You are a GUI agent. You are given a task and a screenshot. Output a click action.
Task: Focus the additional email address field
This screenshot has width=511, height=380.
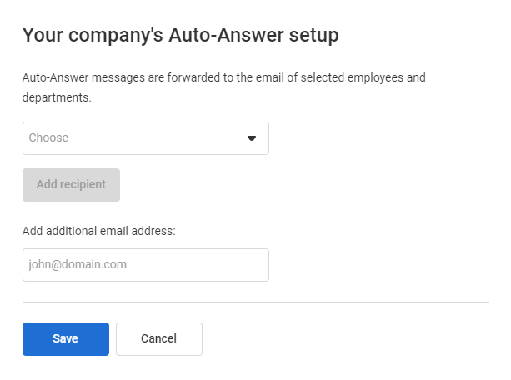click(x=145, y=265)
